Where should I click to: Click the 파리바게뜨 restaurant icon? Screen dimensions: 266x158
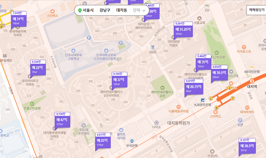(x=247, y=108)
